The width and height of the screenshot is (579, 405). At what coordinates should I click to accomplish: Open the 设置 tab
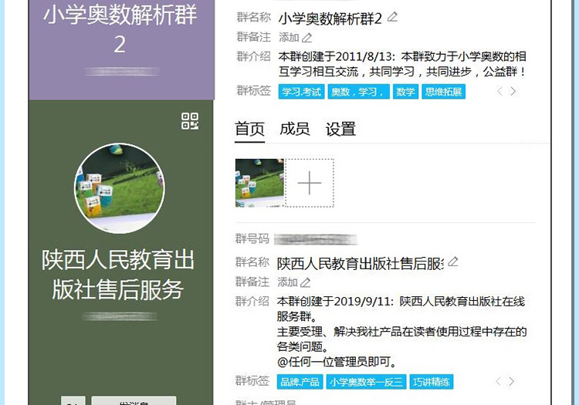point(340,130)
